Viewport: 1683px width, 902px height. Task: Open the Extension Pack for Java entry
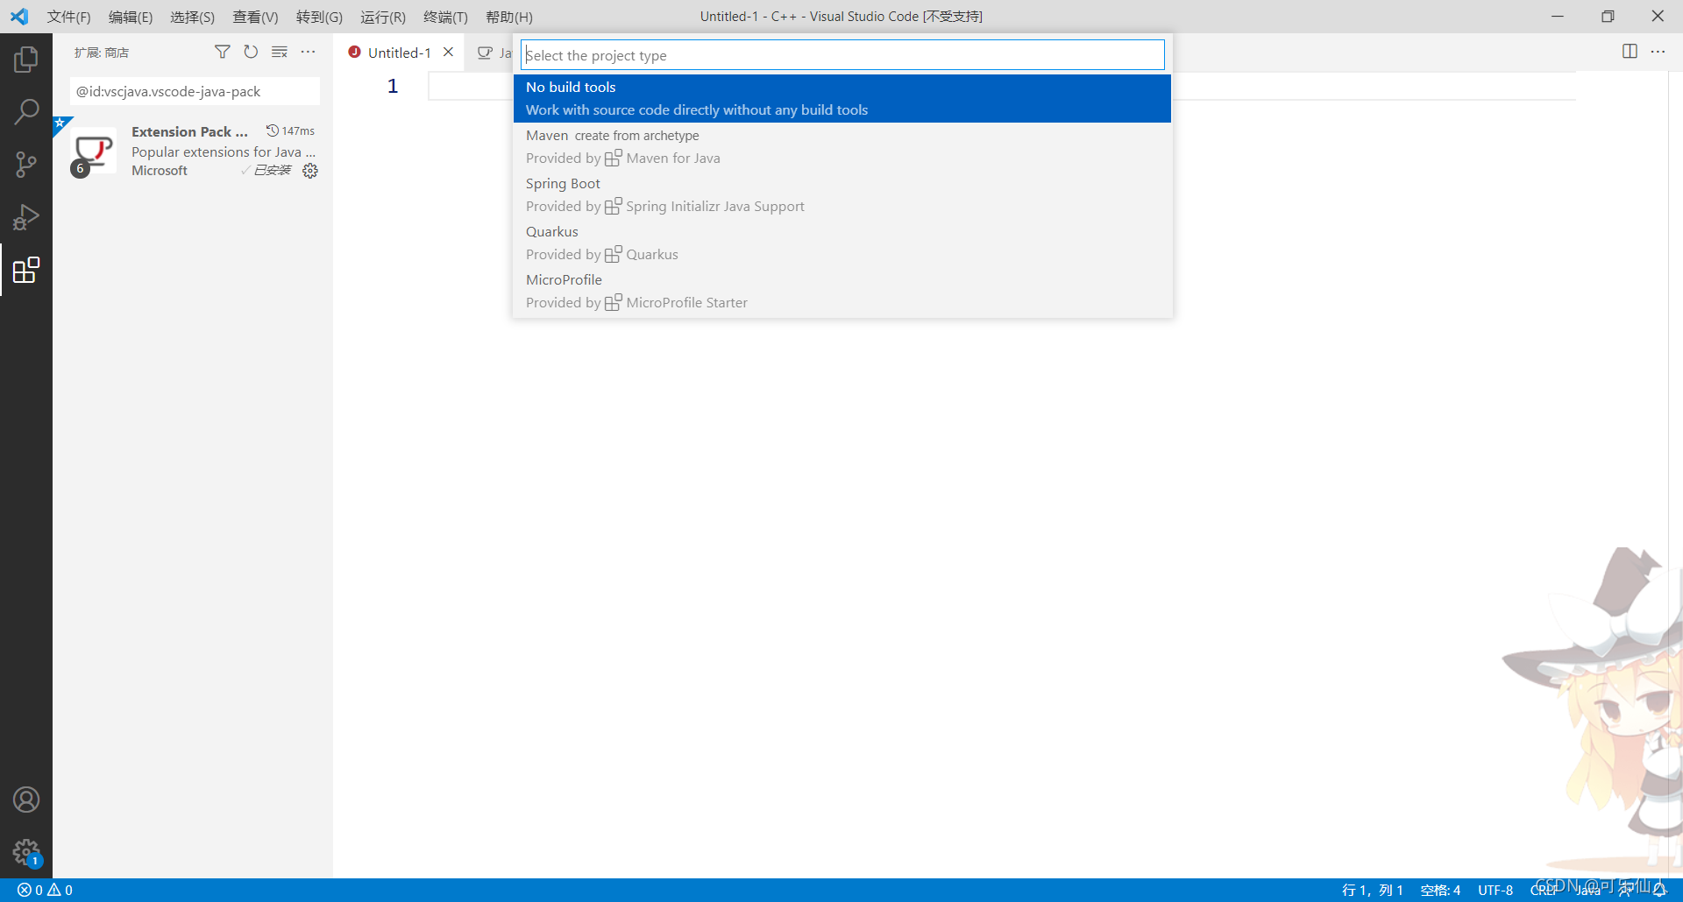click(x=193, y=151)
